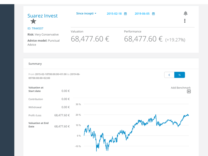The height and width of the screenshot is (156, 208).
Task: Click the dark left sidebar panel
Action: pyautogui.click(x=7, y=80)
